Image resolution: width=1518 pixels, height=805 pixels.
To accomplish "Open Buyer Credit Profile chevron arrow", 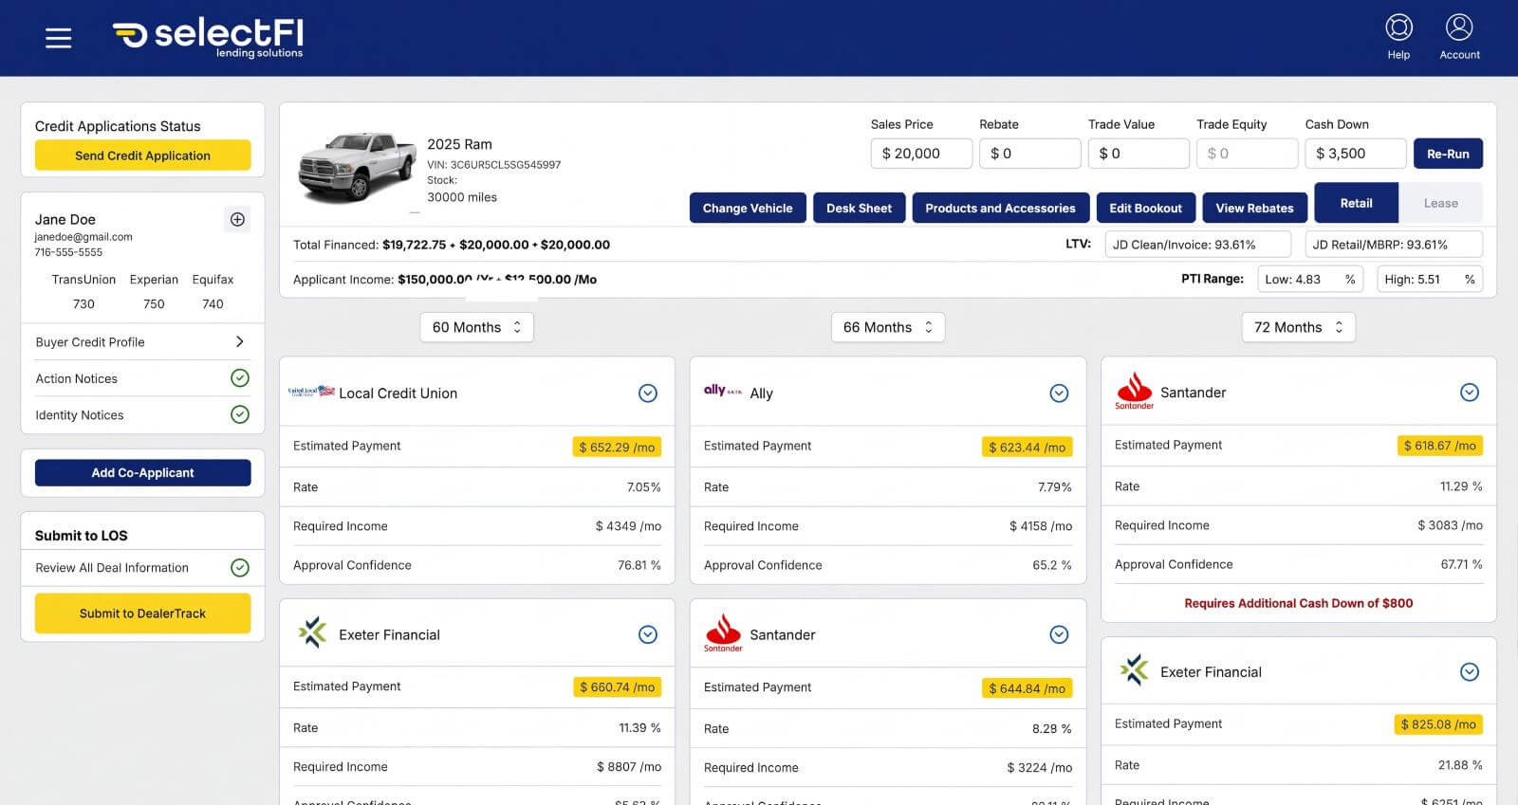I will click(239, 341).
